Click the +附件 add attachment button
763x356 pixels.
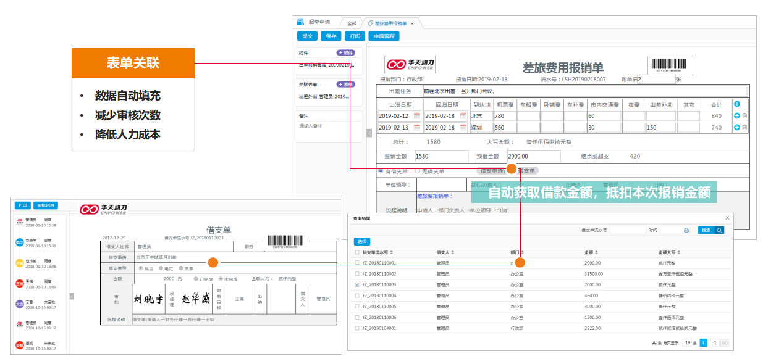(x=346, y=53)
